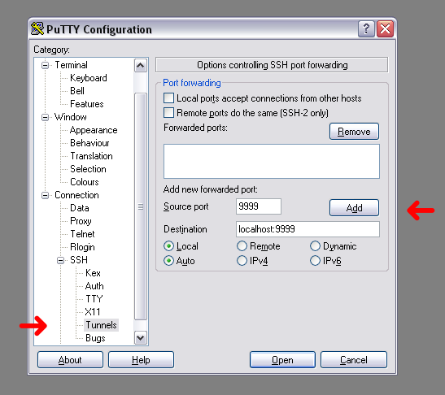Open the Data category
The image size is (445, 395).
[x=80, y=208]
